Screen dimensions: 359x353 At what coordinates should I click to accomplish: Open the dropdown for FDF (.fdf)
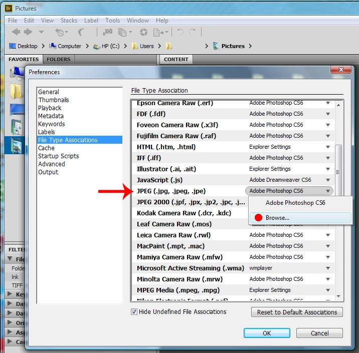pyautogui.click(x=328, y=114)
